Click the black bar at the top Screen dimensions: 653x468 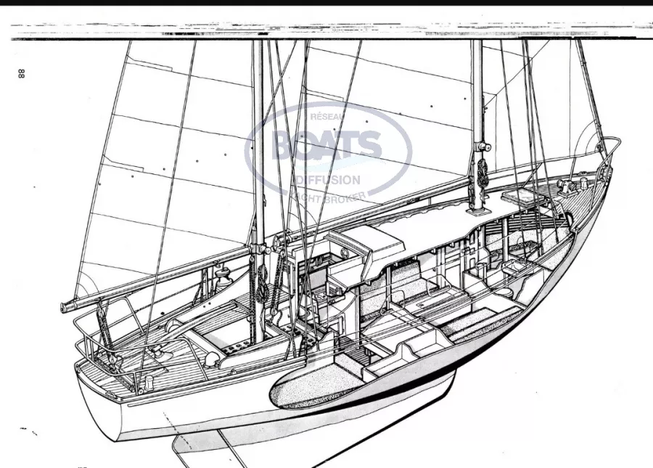pyautogui.click(x=326, y=2)
